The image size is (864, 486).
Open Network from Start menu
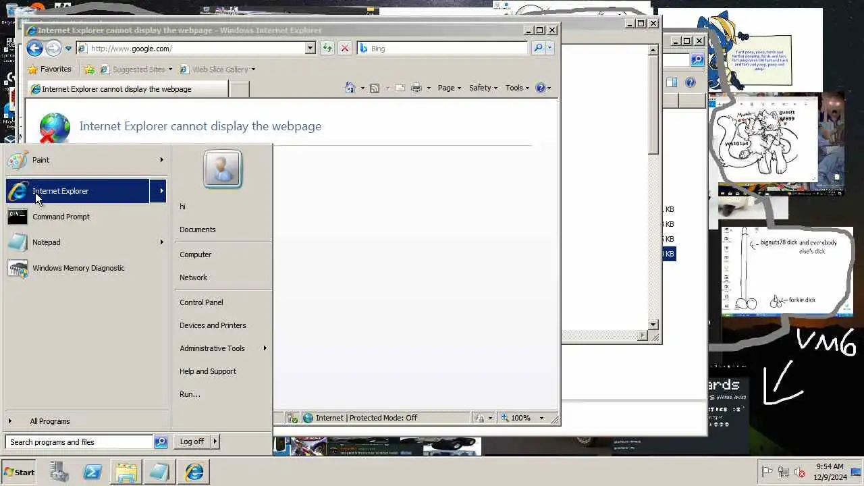coord(222,277)
